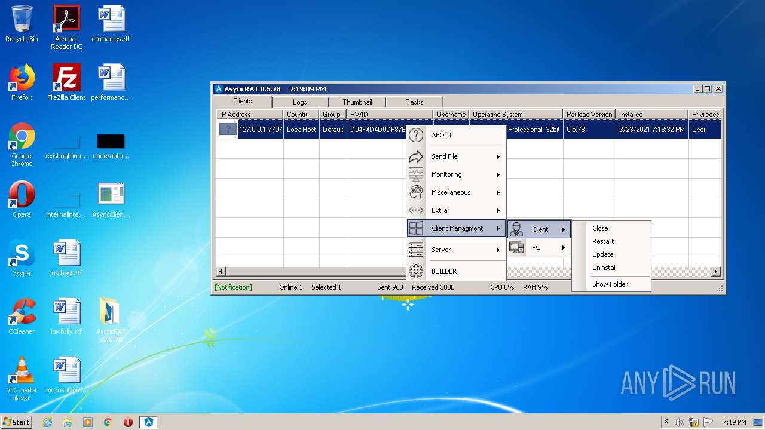This screenshot has height=430, width=765.
Task: Choose Close in Client submenu
Action: [x=611, y=228]
